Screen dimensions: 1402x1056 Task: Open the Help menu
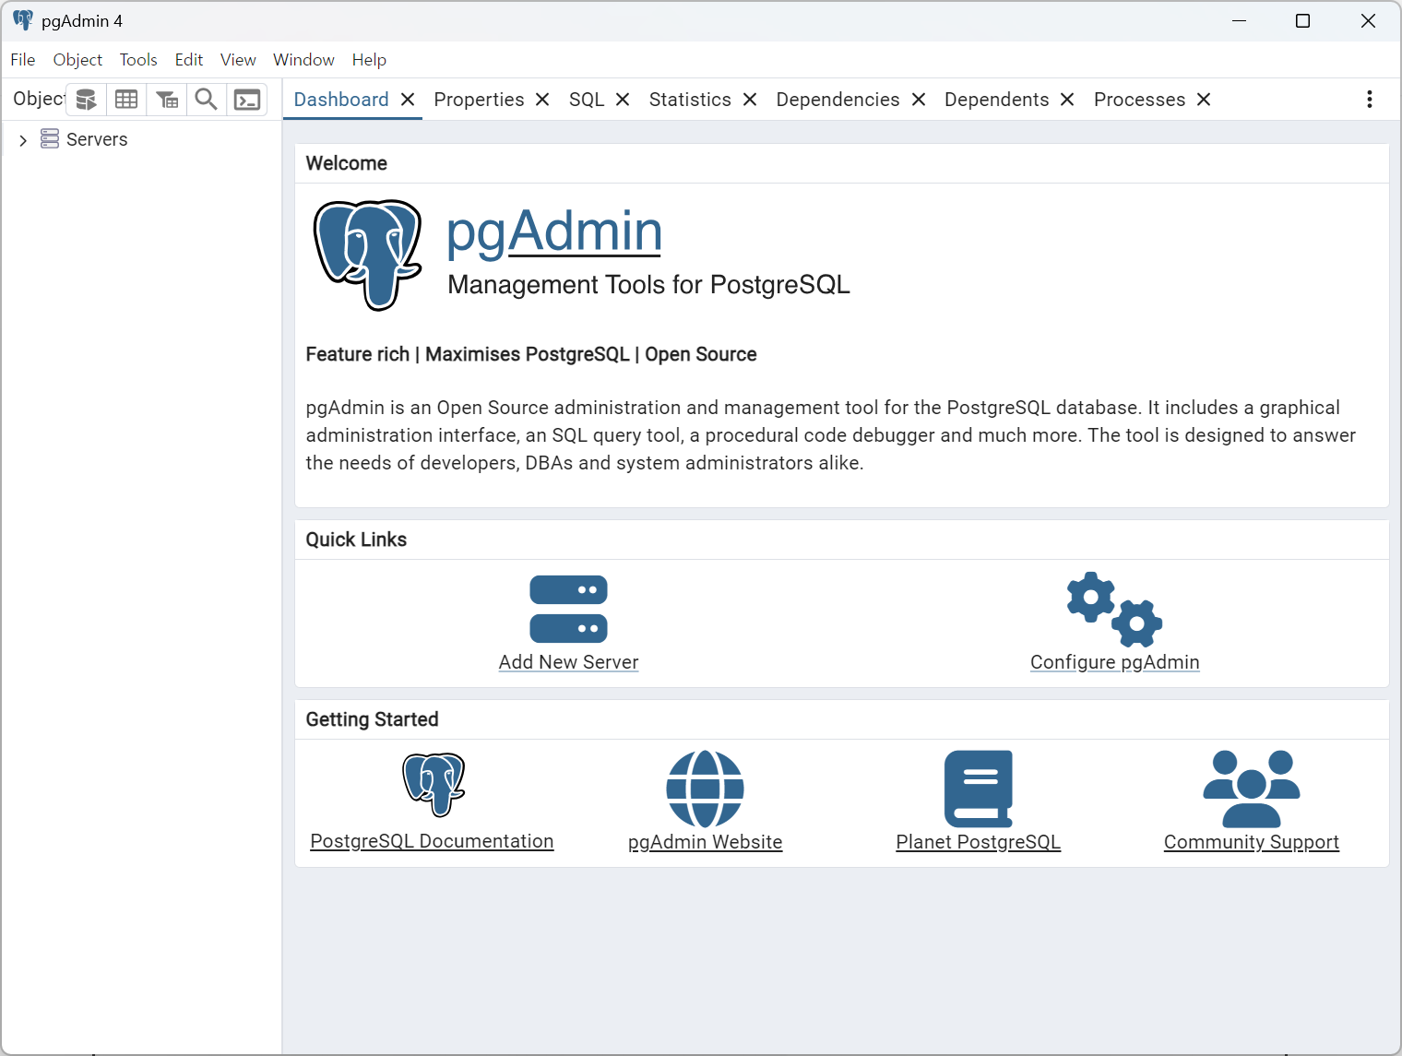[369, 60]
